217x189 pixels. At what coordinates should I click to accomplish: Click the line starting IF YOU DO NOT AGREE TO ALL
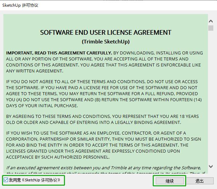(x=102, y=82)
